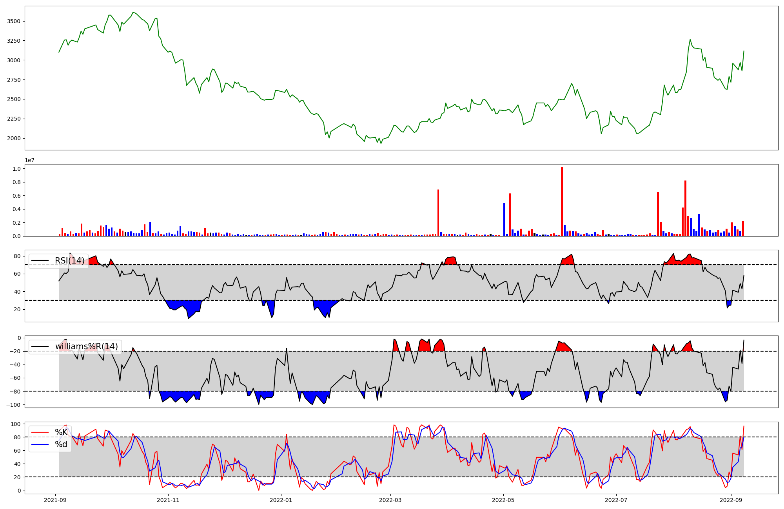784x509 pixels.
Task: Click the RSI(14) legend entry
Action: (x=69, y=261)
